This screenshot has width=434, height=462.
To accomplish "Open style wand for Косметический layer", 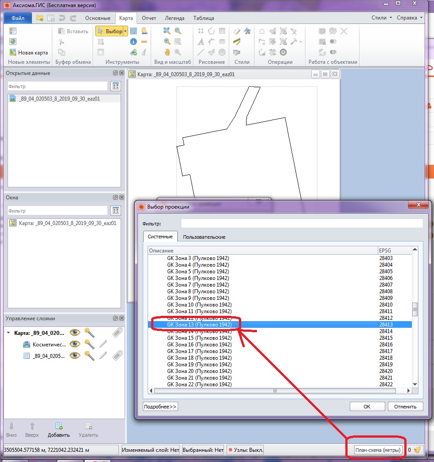I will (89, 344).
